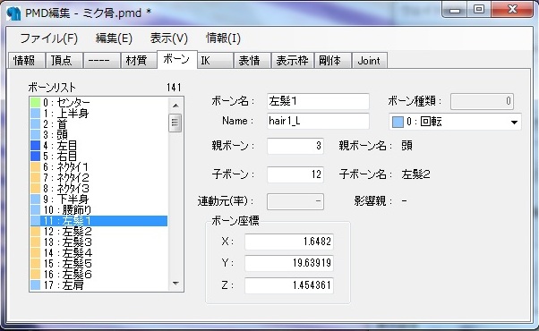
Task: Click the Name field containing hair1_L
Action: point(318,121)
